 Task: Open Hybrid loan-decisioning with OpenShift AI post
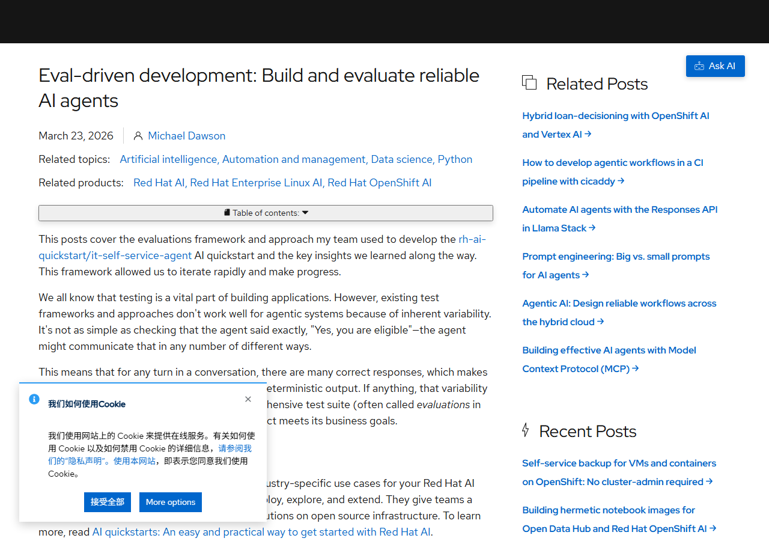tap(616, 125)
